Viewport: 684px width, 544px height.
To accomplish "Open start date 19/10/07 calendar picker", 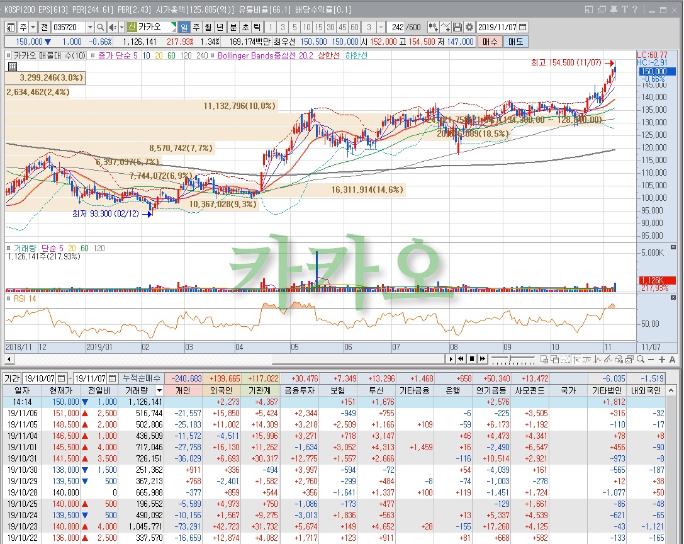I will [62, 378].
